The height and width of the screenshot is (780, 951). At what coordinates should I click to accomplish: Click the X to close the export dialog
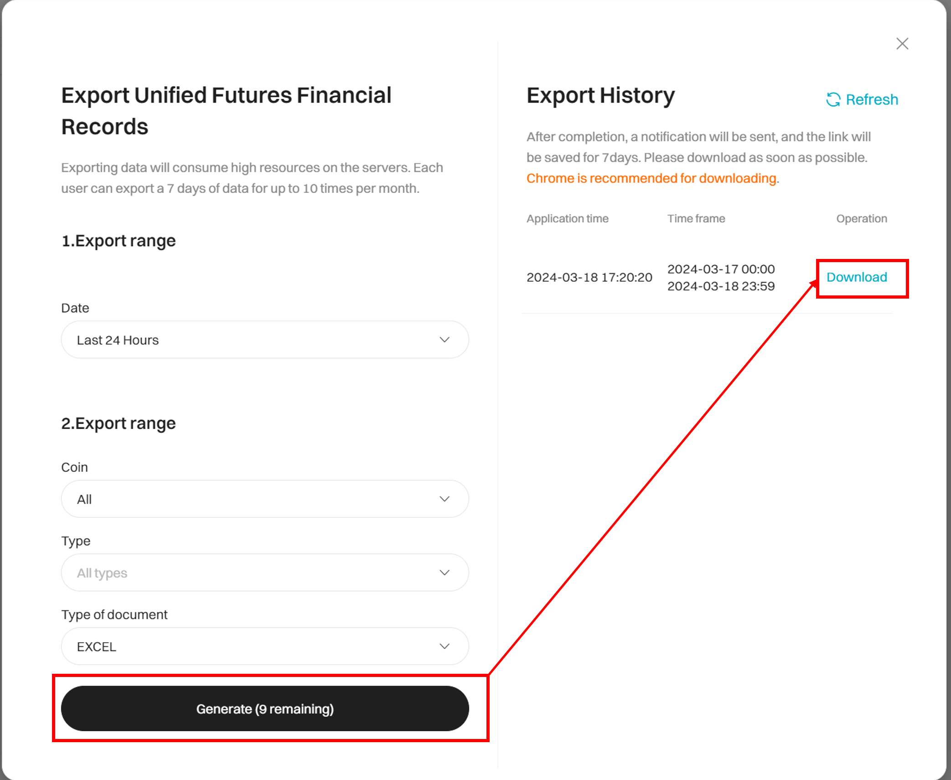click(902, 44)
